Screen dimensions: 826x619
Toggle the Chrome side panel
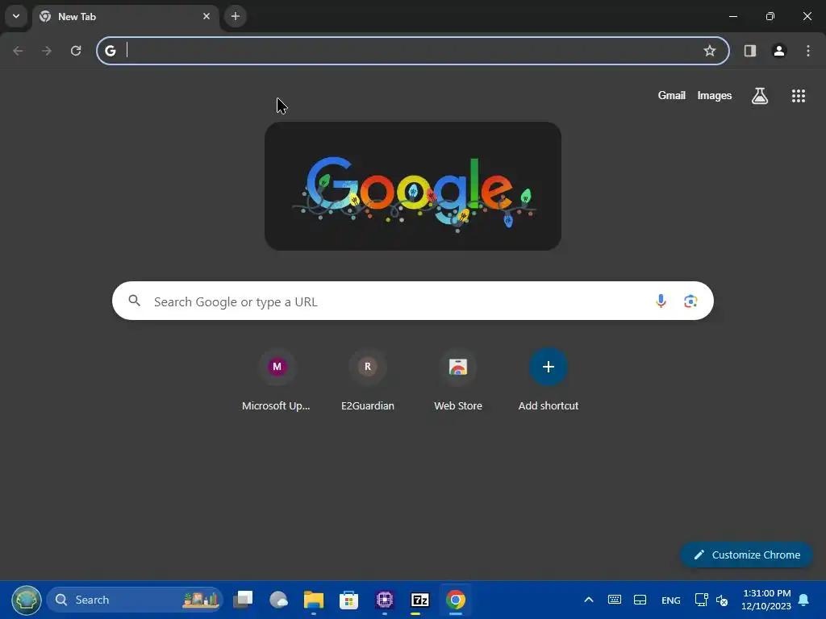(x=750, y=51)
